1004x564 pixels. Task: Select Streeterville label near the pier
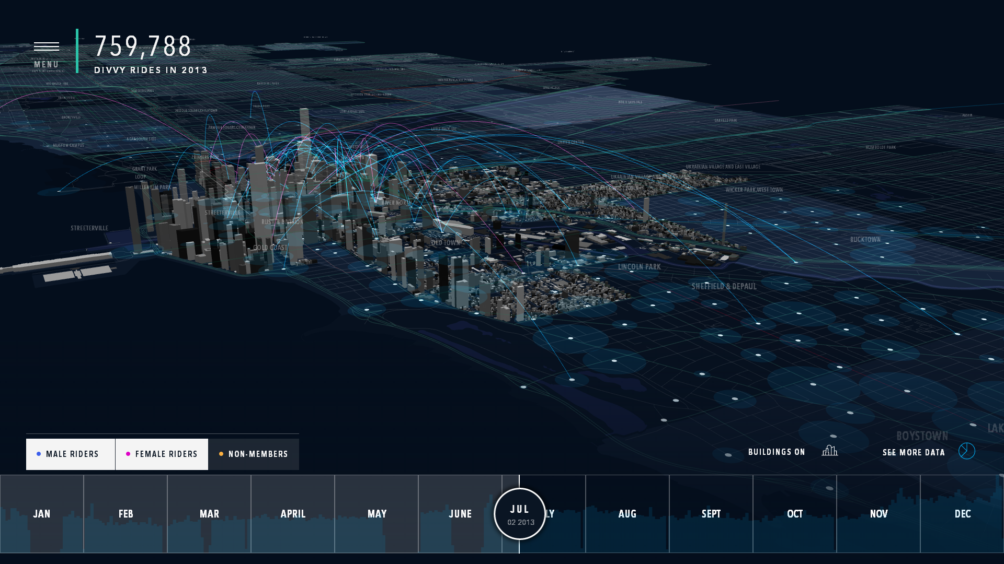point(89,228)
